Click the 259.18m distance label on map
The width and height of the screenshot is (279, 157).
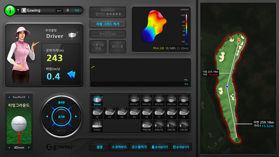coord(264,124)
